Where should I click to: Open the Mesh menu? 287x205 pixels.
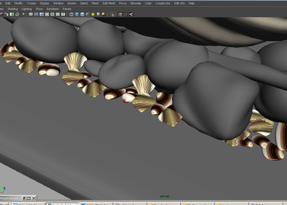[95, 3]
